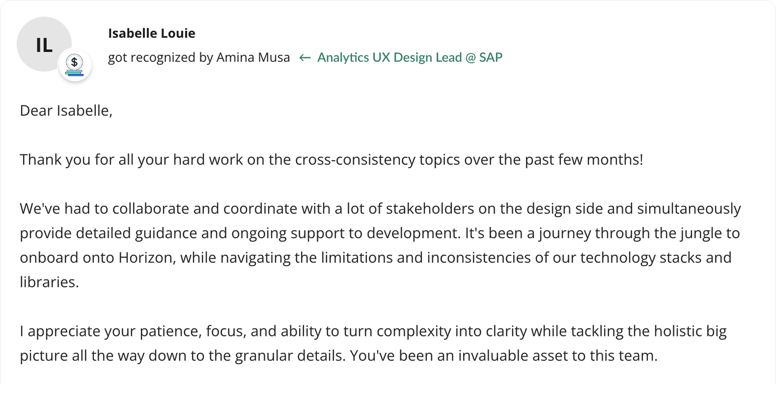Click the green left-pointing arrow
Viewport: 776px width, 395px height.
(305, 58)
